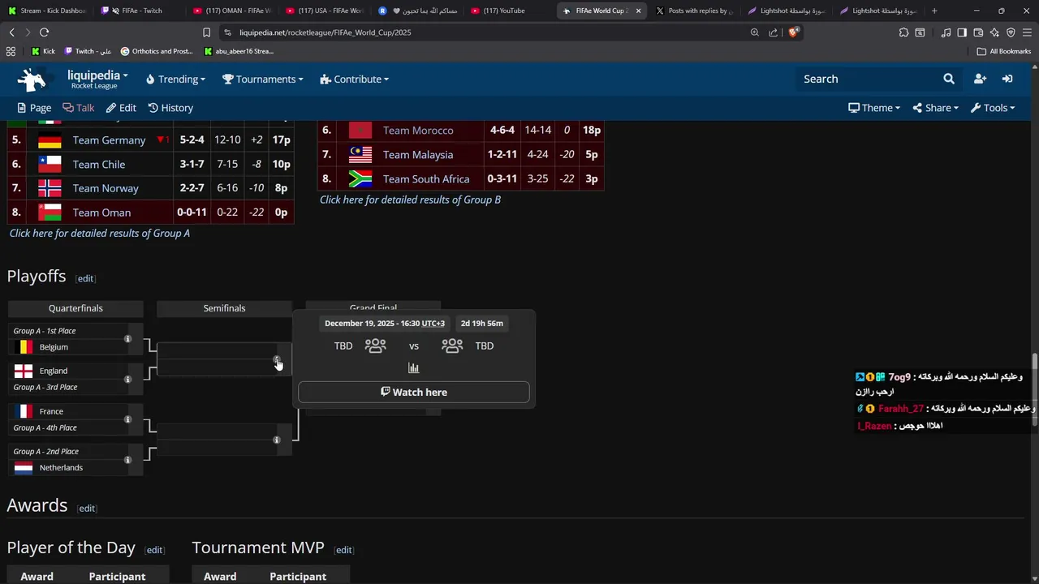Open the search magnifier icon in Liquipedia header

click(949, 79)
